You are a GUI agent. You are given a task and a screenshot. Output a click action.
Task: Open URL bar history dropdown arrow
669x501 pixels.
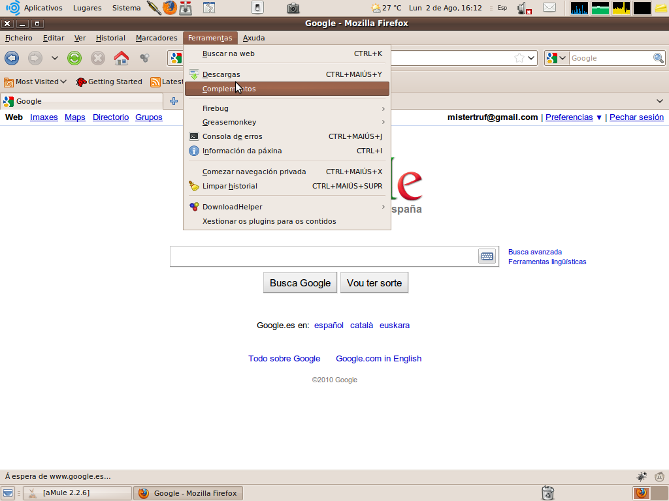pos(531,58)
